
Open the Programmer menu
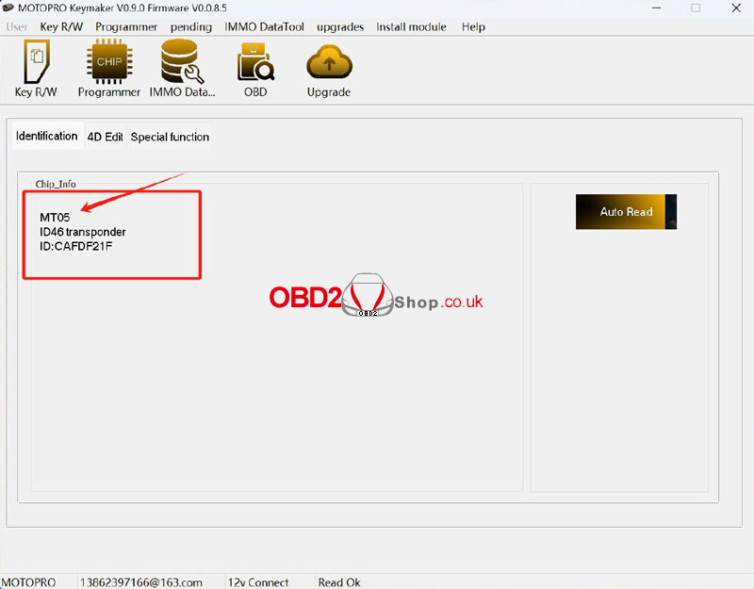[126, 27]
